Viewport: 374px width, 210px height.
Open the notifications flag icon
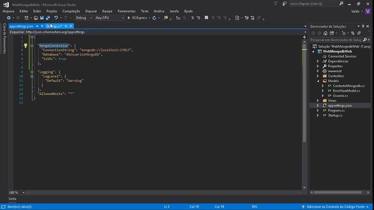tap(275, 4)
